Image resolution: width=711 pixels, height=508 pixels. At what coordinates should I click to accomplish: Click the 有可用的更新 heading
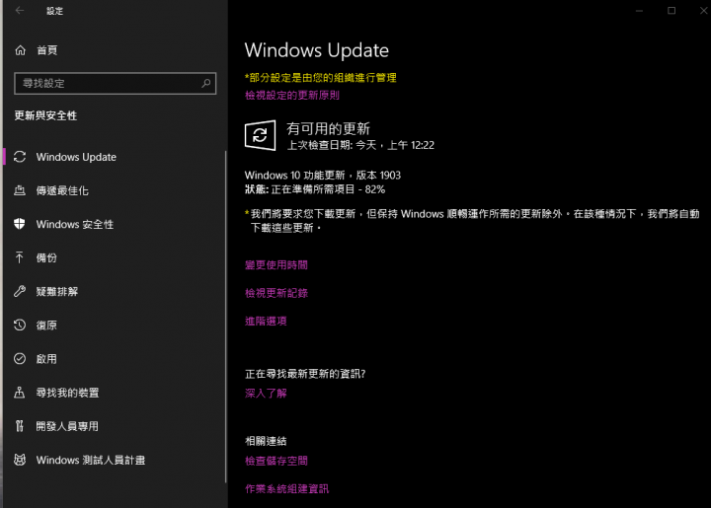click(x=328, y=128)
